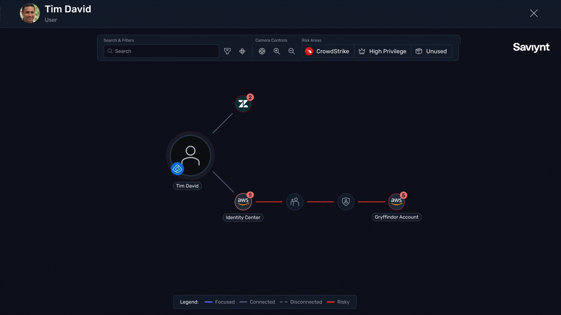The width and height of the screenshot is (561, 315).
Task: Click the group people node icon
Action: point(295,202)
